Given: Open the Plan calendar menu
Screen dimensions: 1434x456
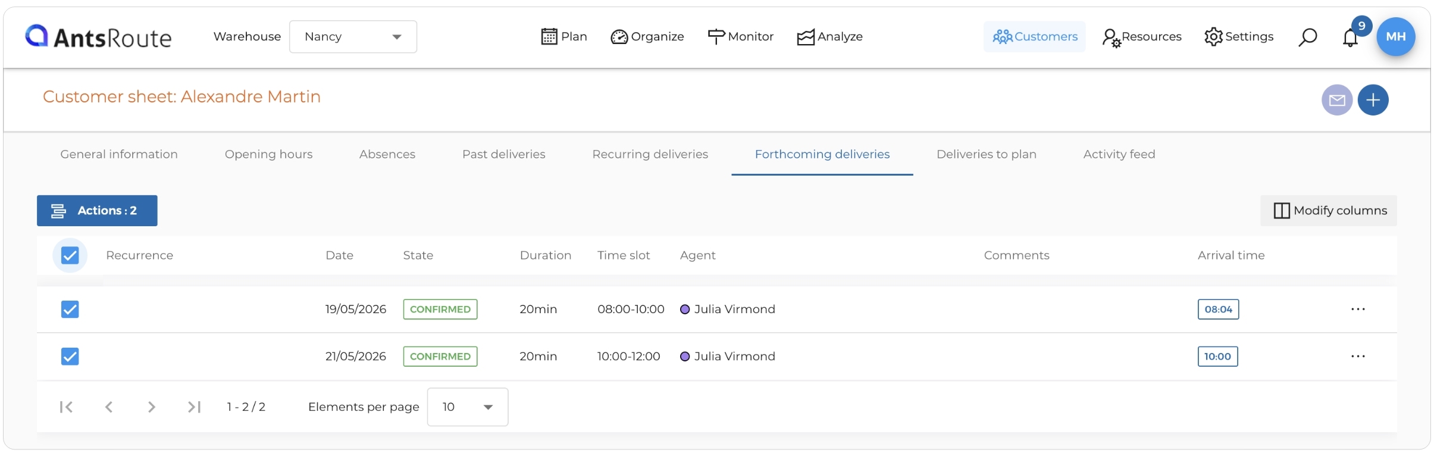Looking at the screenshot, I should pos(563,36).
